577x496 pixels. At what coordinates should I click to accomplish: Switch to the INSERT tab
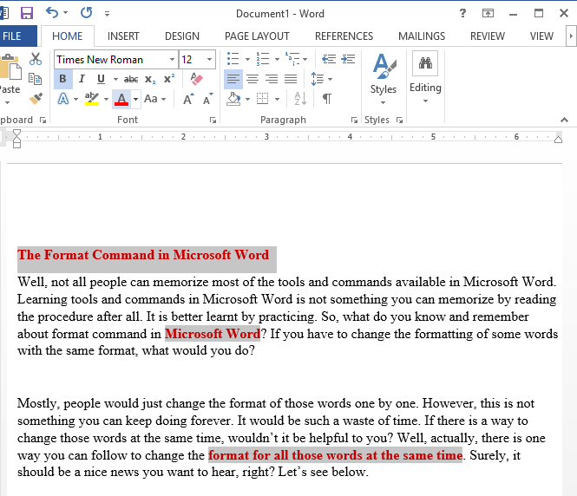123,36
